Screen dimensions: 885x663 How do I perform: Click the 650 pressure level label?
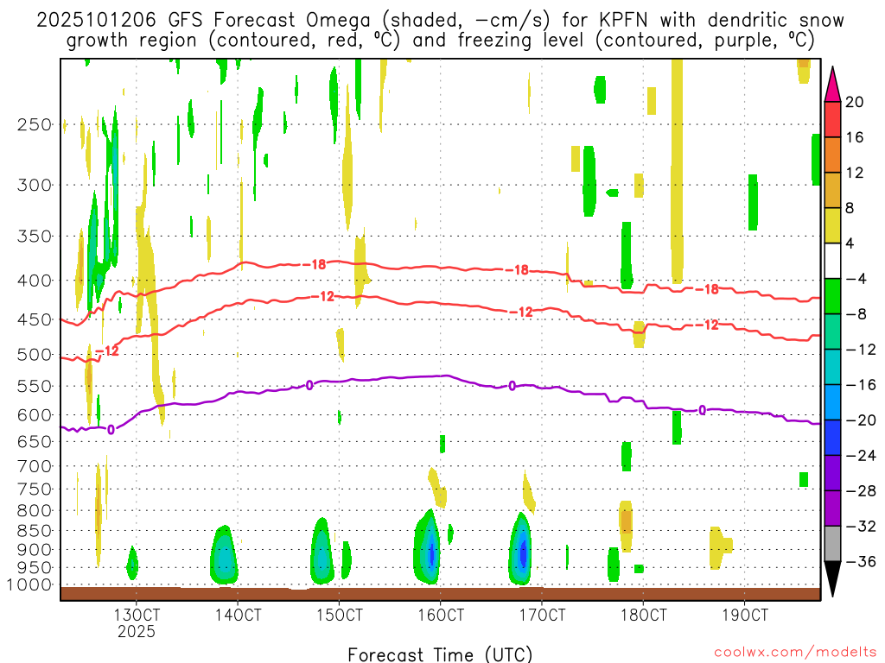tap(35, 441)
